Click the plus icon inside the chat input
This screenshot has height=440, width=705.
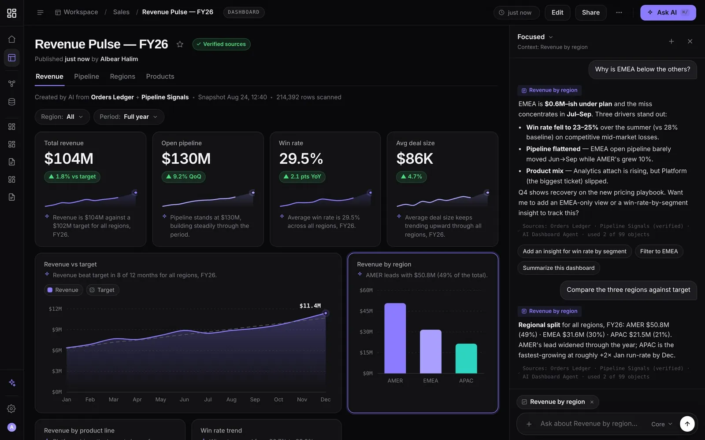(x=529, y=424)
